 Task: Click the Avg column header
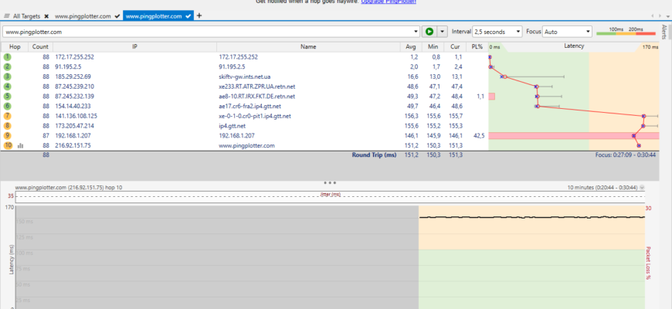pyautogui.click(x=411, y=46)
